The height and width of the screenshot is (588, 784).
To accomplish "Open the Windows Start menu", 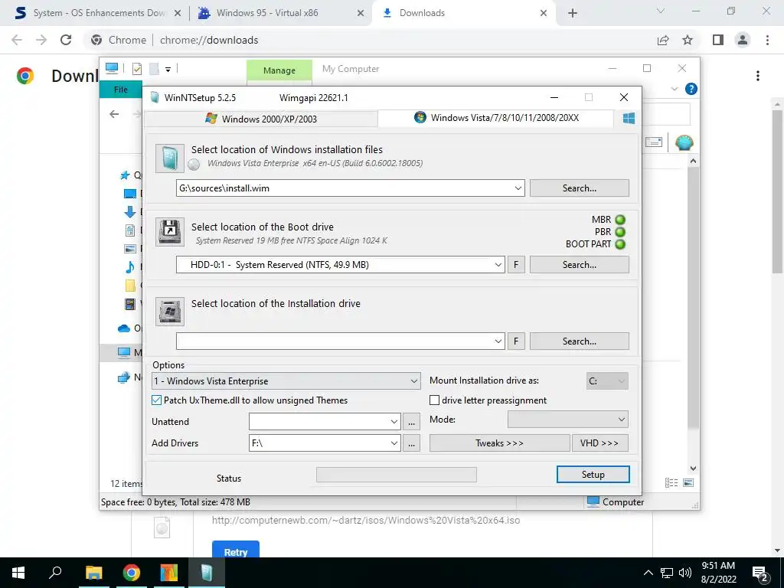I will pos(18,573).
